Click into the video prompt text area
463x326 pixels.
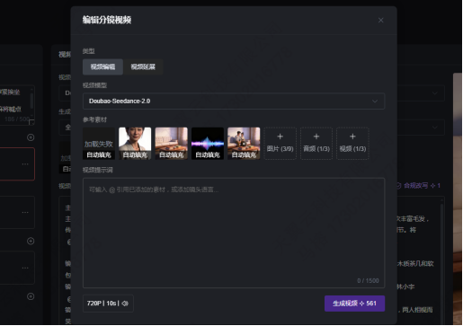234,233
